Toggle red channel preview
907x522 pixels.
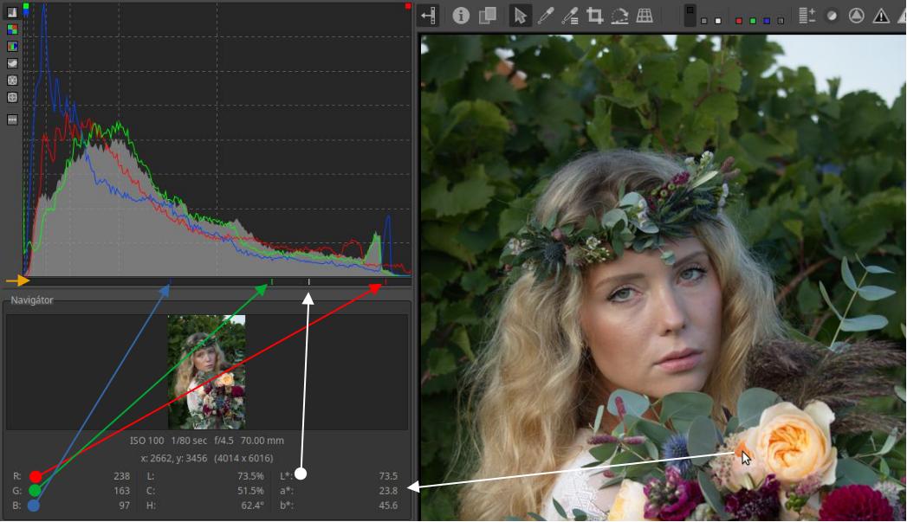pos(739,20)
